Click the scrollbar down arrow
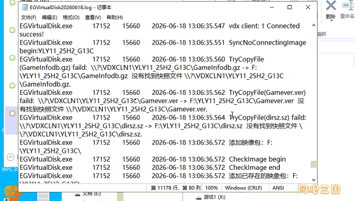This screenshot has height=201, width=355. click(x=314, y=180)
